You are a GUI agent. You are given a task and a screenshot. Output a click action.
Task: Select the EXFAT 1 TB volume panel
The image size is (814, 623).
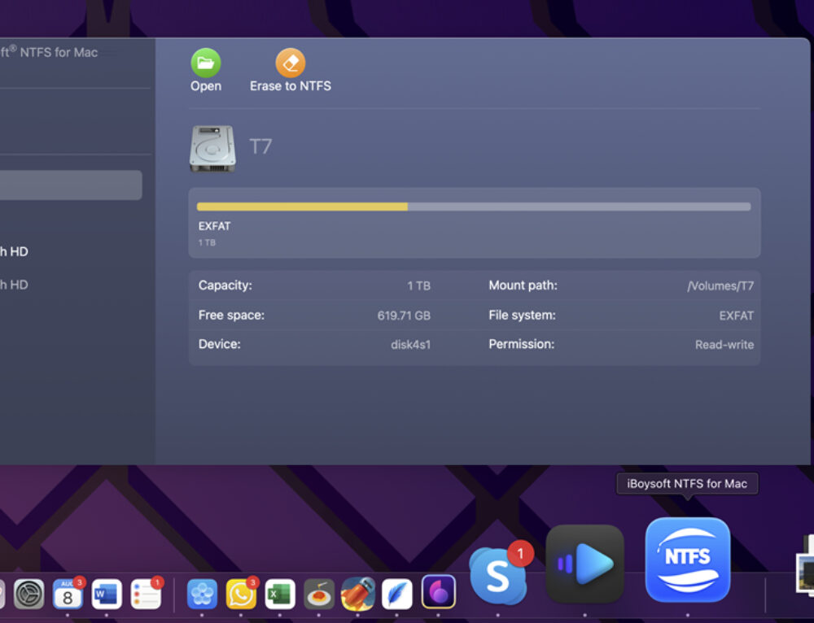475,223
